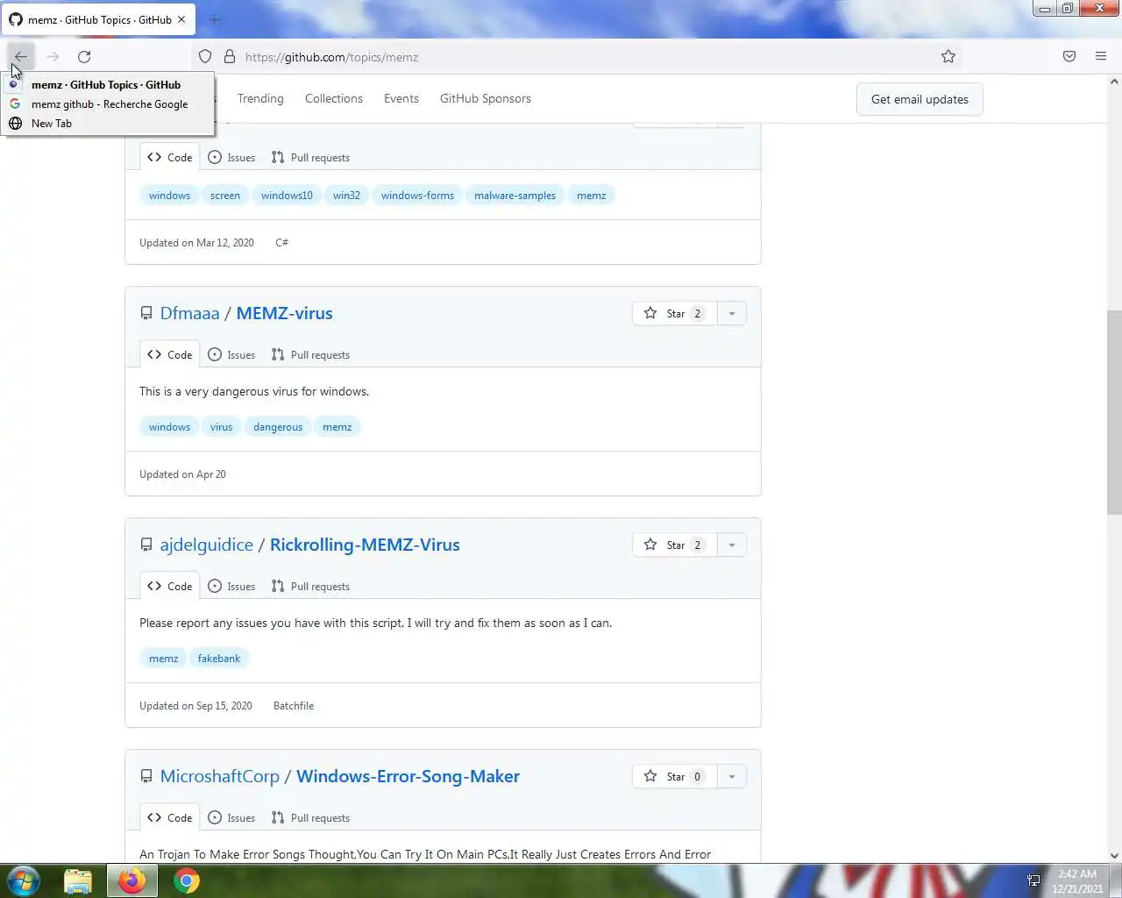Click the browser back arrow button
1122x898 pixels.
tap(21, 57)
